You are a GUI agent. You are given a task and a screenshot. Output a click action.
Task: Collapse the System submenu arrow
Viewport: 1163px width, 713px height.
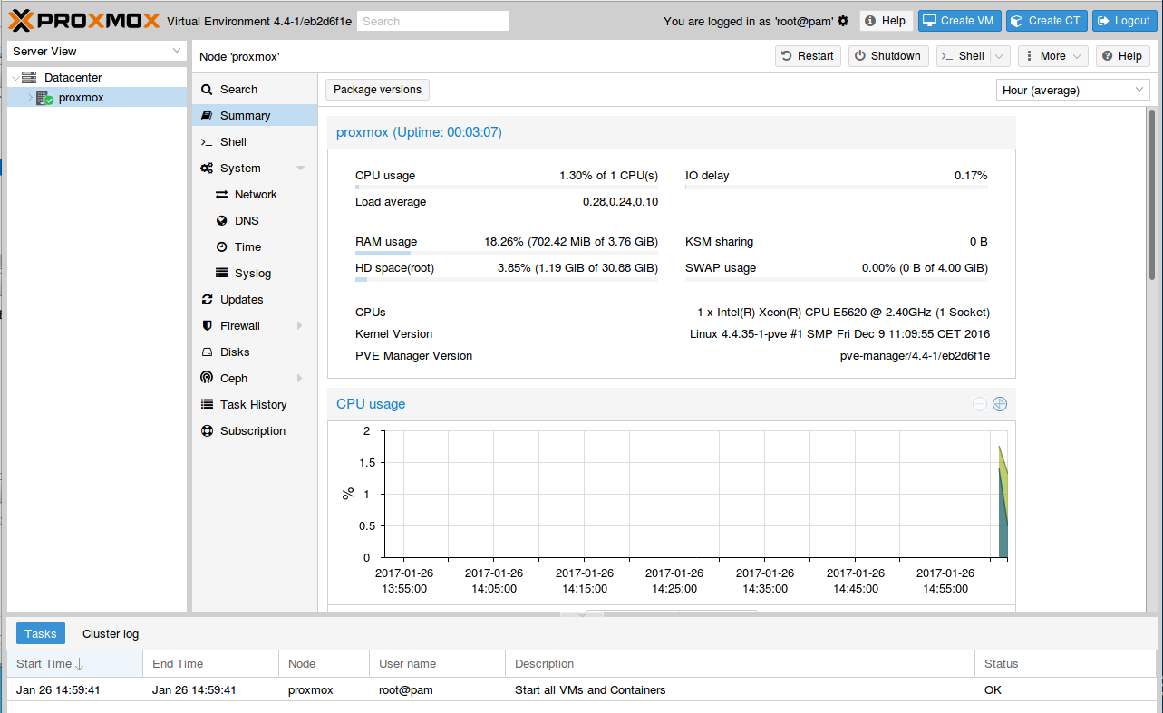tap(300, 169)
